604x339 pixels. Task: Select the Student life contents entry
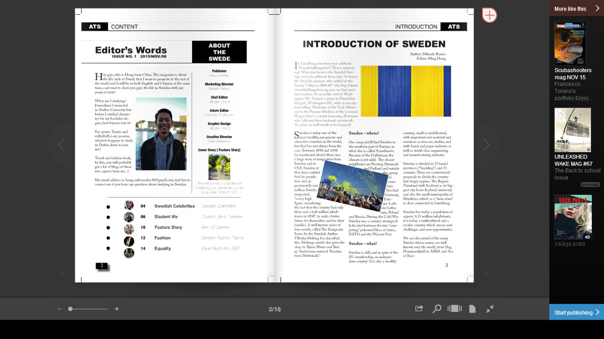point(166,217)
